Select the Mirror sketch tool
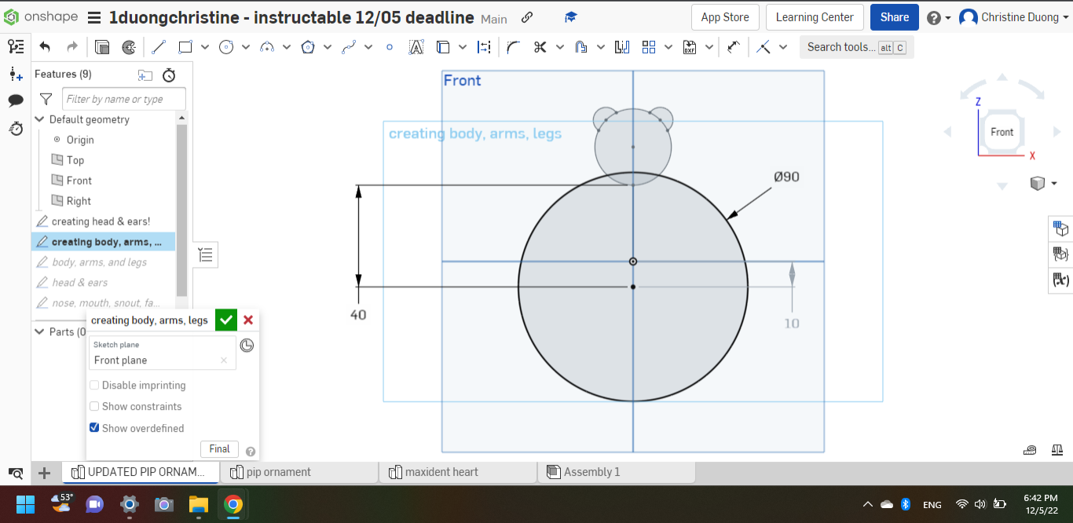Viewport: 1073px width, 523px height. pos(622,47)
